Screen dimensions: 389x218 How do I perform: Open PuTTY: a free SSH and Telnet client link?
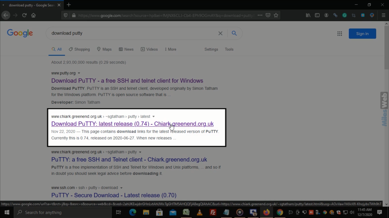pos(129,160)
